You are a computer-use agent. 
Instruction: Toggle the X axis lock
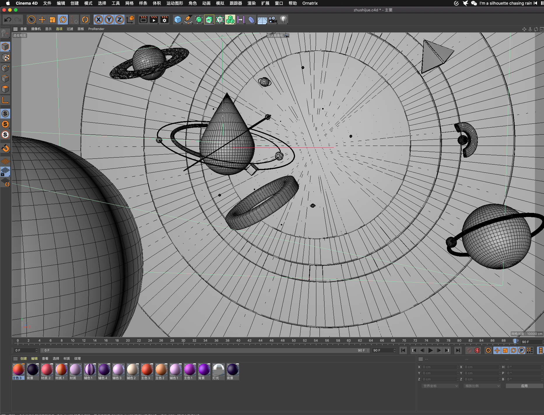[99, 20]
